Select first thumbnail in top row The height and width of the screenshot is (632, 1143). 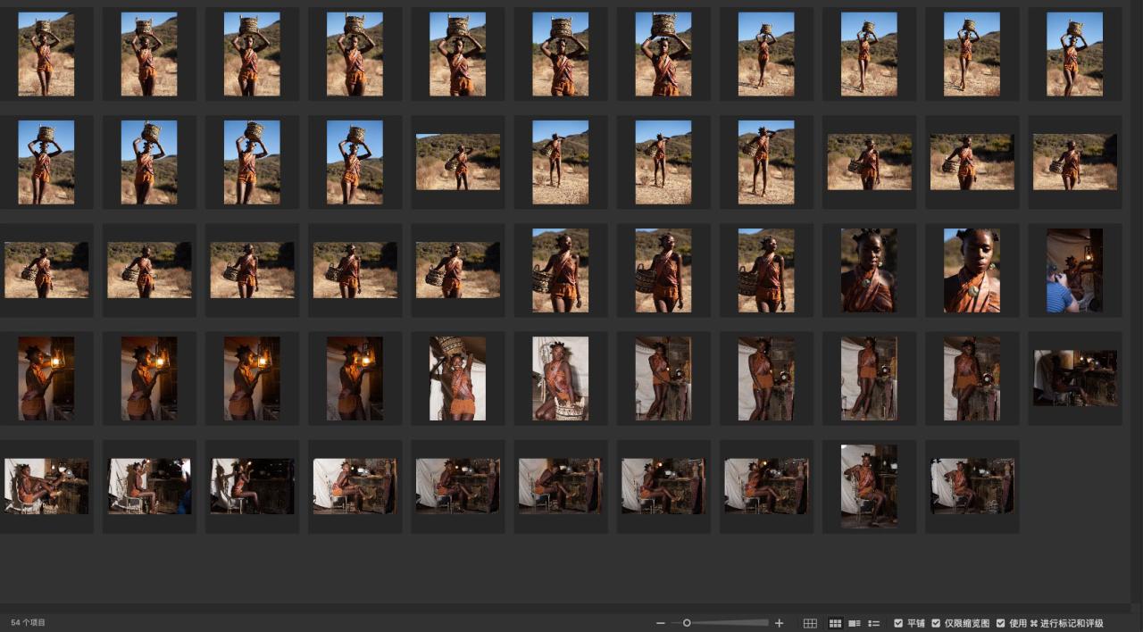point(46,54)
